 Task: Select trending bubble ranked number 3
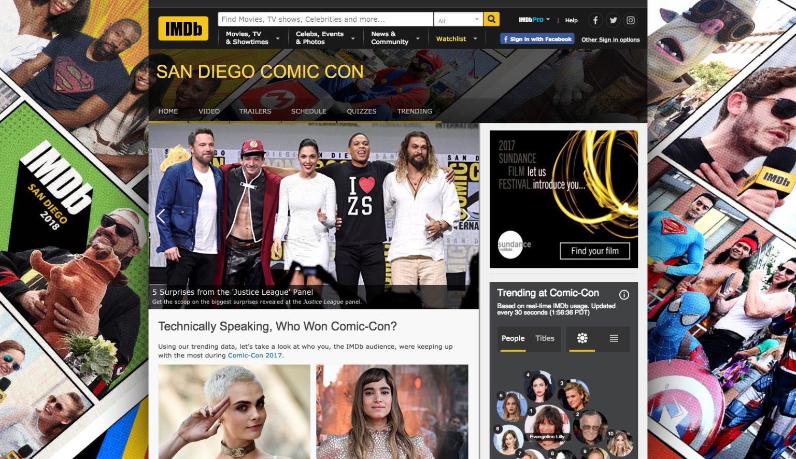click(x=574, y=395)
